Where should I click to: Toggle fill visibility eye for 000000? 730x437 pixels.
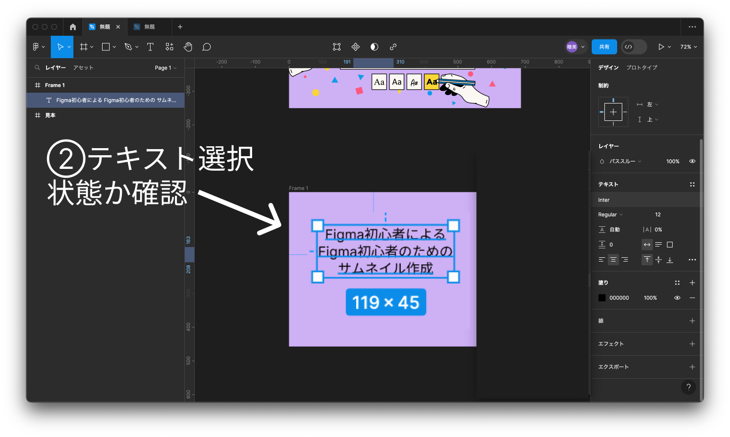(x=677, y=298)
